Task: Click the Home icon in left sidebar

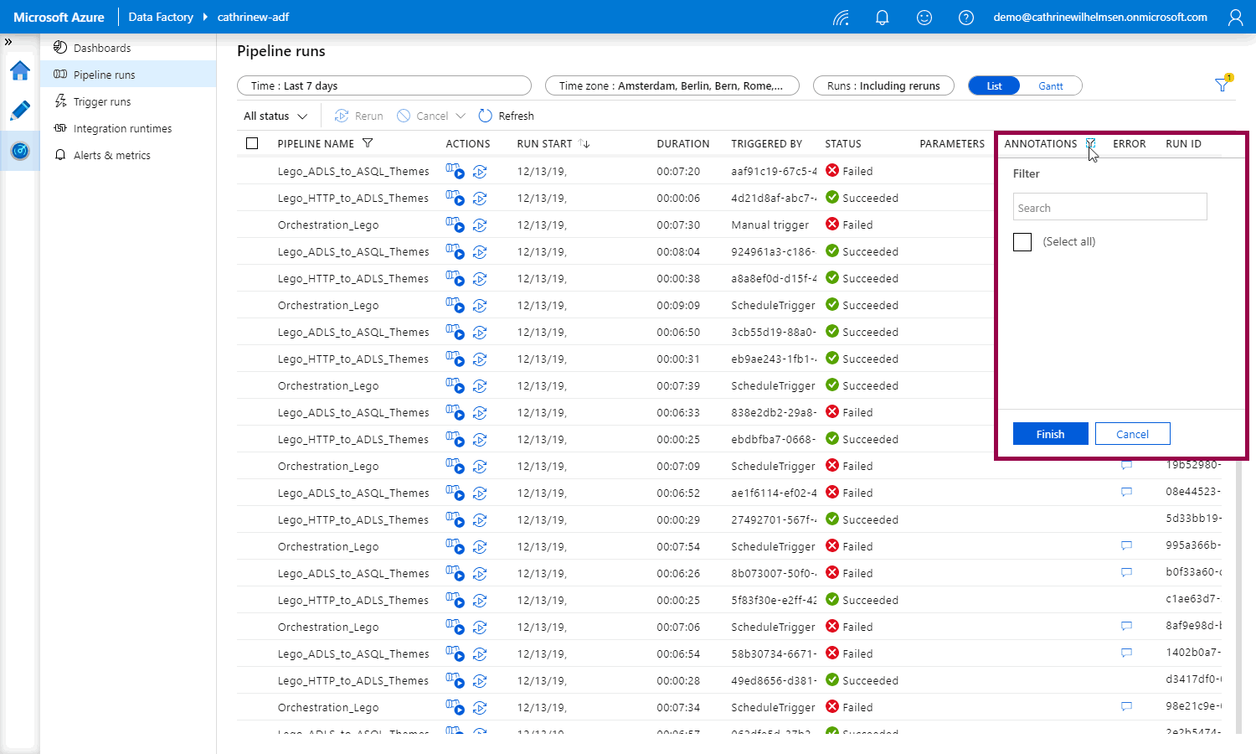Action: pos(20,70)
